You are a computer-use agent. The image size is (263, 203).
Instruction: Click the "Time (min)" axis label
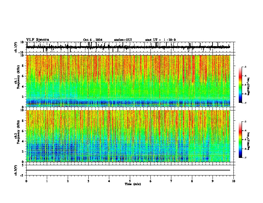(x=133, y=184)
